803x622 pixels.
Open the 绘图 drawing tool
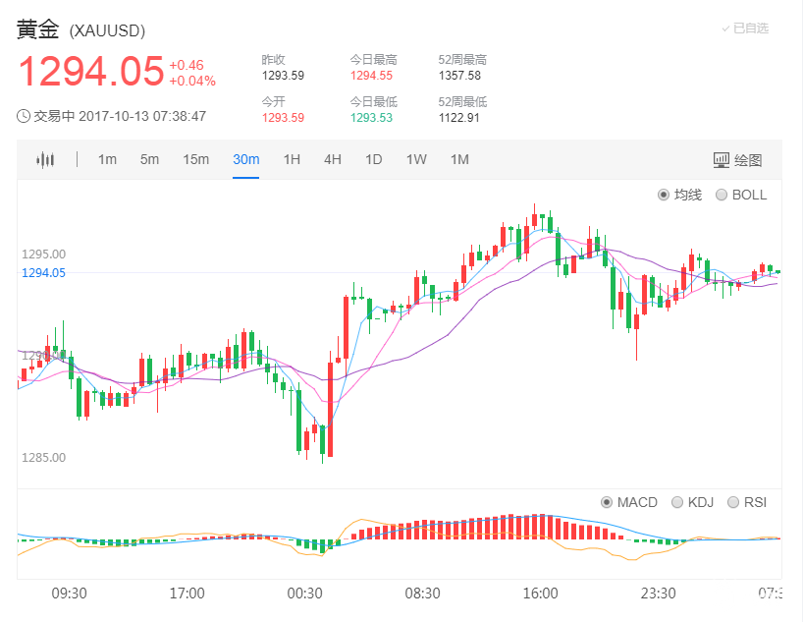click(x=736, y=160)
